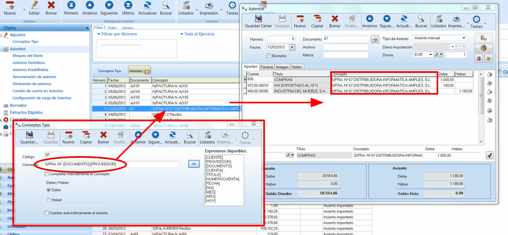Switch to the Factura tab
508x235 pixels.
pyautogui.click(x=267, y=67)
